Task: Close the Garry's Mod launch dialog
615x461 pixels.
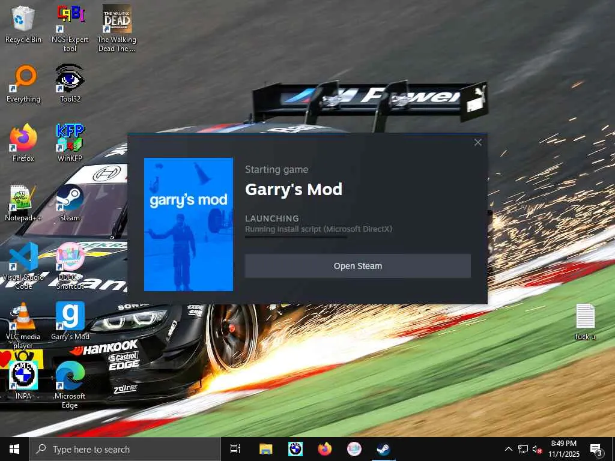Action: [x=477, y=142]
